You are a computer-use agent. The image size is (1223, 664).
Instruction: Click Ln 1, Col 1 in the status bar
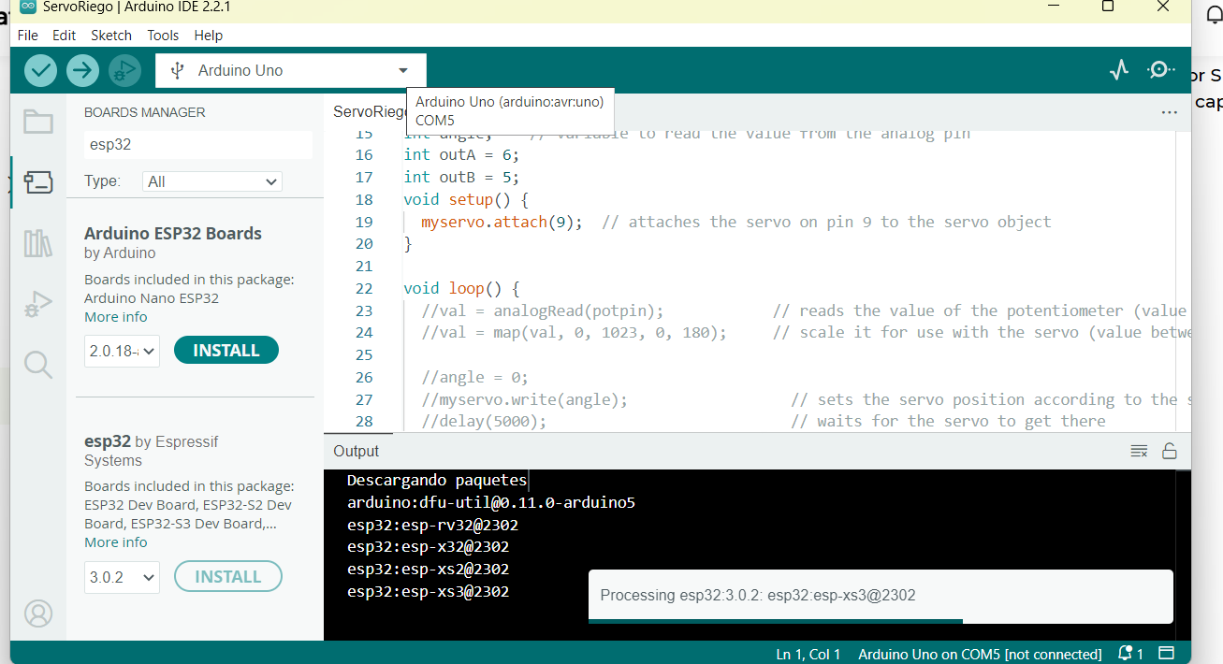tap(808, 654)
